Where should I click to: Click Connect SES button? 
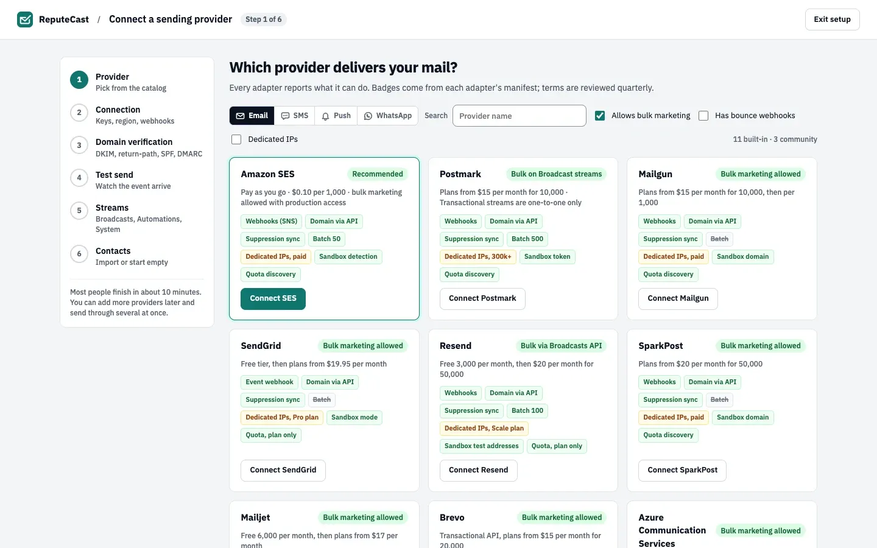click(x=273, y=298)
